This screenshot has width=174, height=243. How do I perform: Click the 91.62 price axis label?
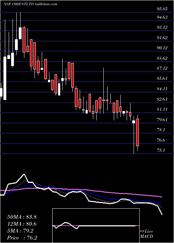tap(162, 37)
